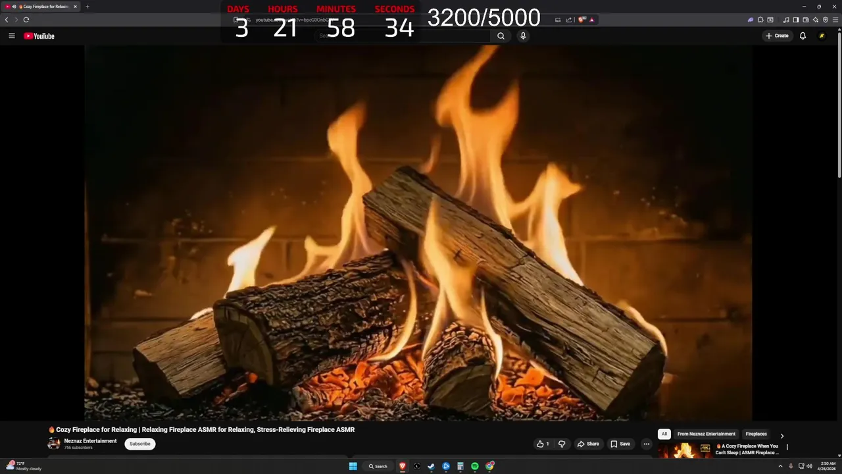Click the Create button
The image size is (842, 474).
click(777, 36)
